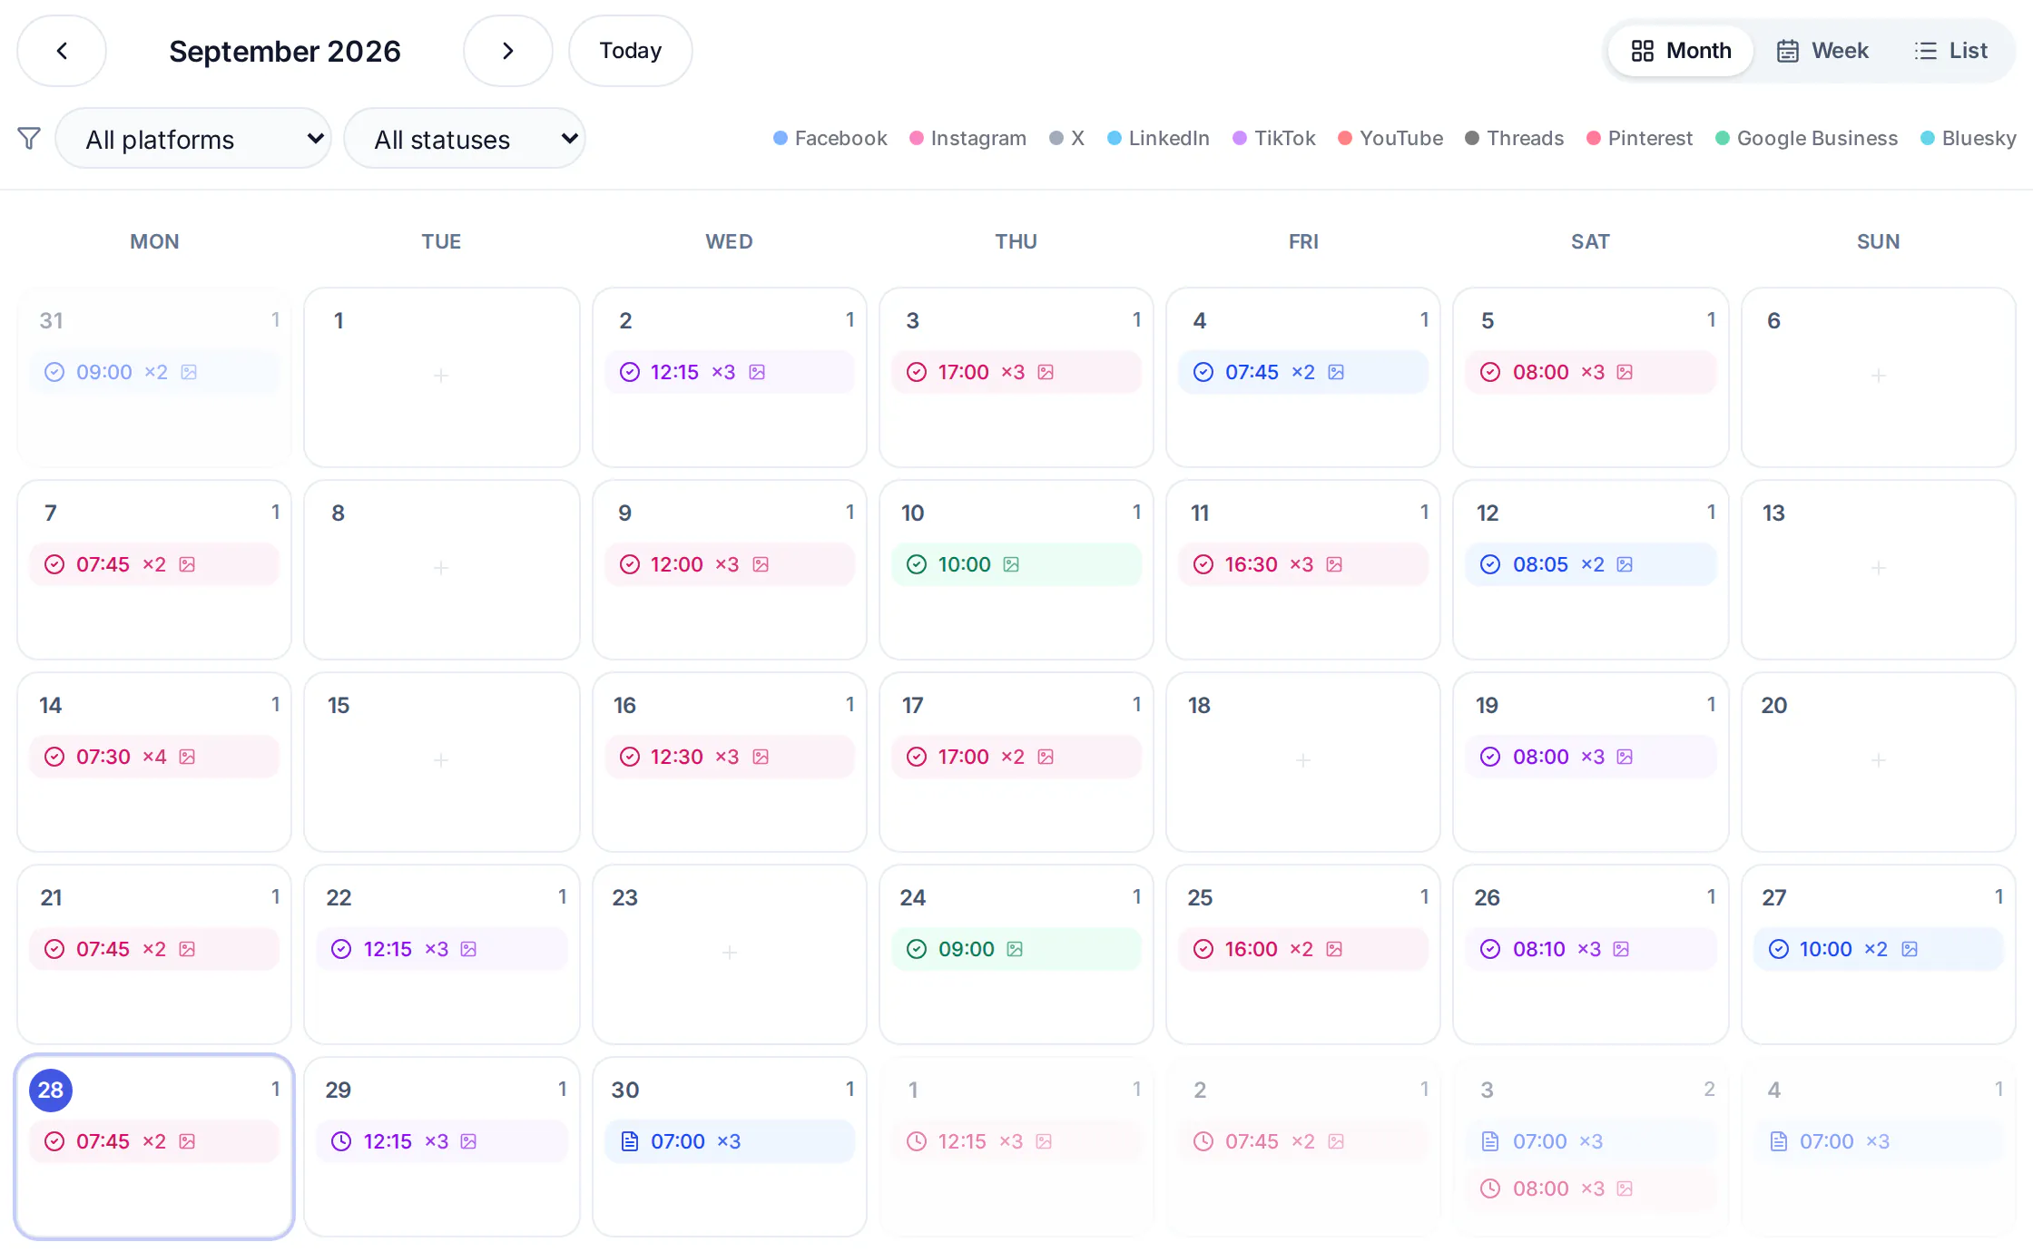
Task: Go to previous month arrow
Action: pyautogui.click(x=62, y=51)
